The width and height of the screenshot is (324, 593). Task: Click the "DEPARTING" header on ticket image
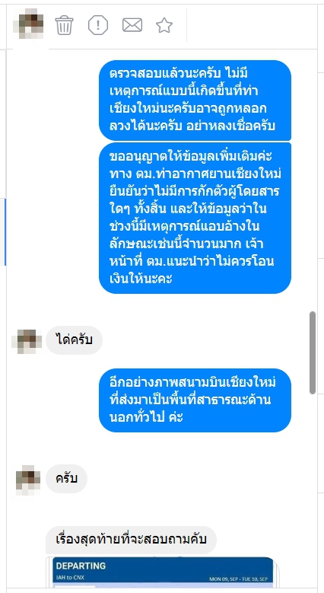coord(81,566)
